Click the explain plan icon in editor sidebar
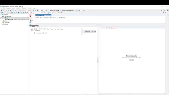Screen dimensions: 169x95 point(30,21)
